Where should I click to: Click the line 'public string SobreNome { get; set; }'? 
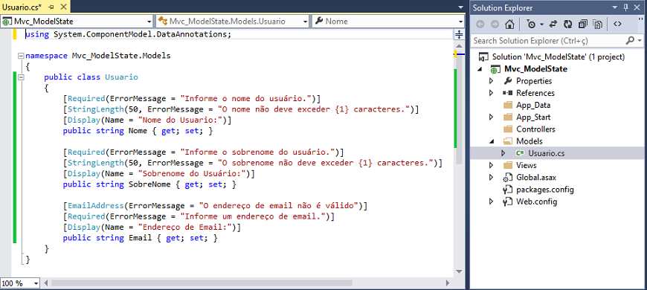click(149, 185)
